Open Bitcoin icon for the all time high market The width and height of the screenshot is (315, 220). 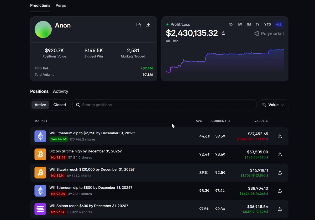coord(40,154)
